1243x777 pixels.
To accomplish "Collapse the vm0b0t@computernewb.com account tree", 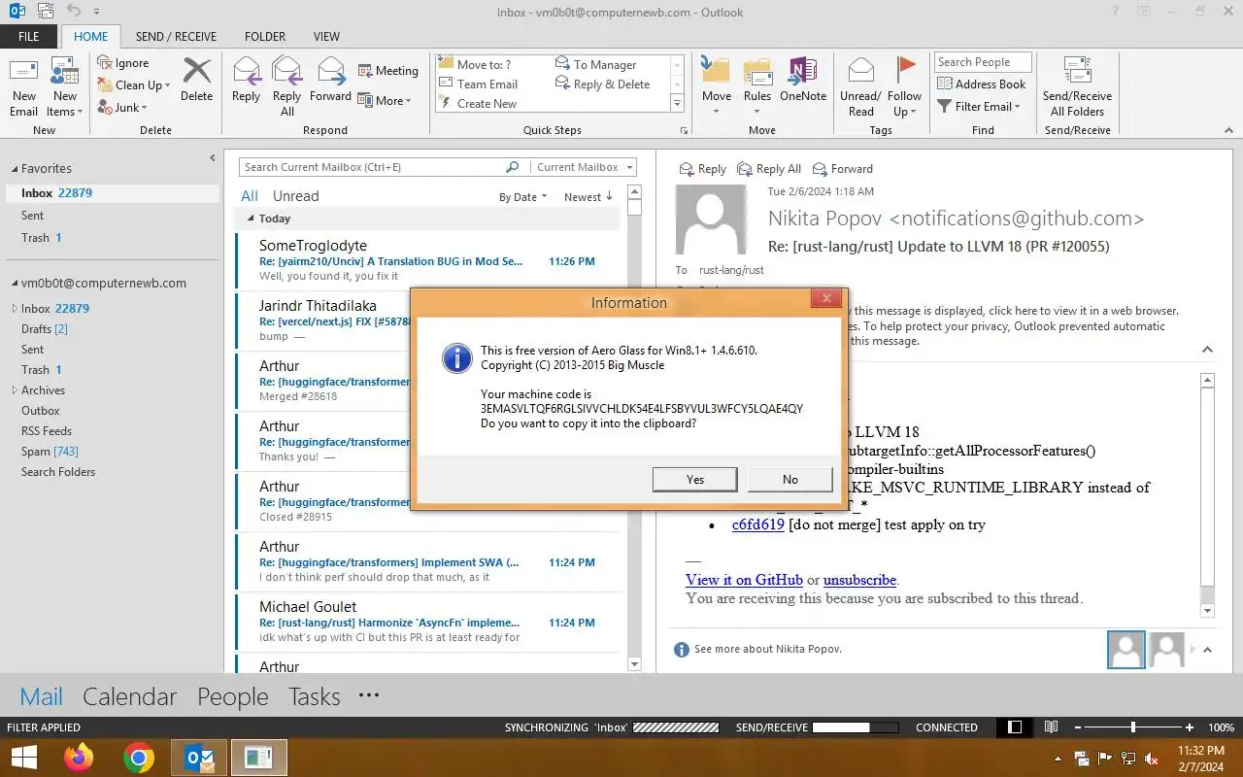I will tap(14, 284).
